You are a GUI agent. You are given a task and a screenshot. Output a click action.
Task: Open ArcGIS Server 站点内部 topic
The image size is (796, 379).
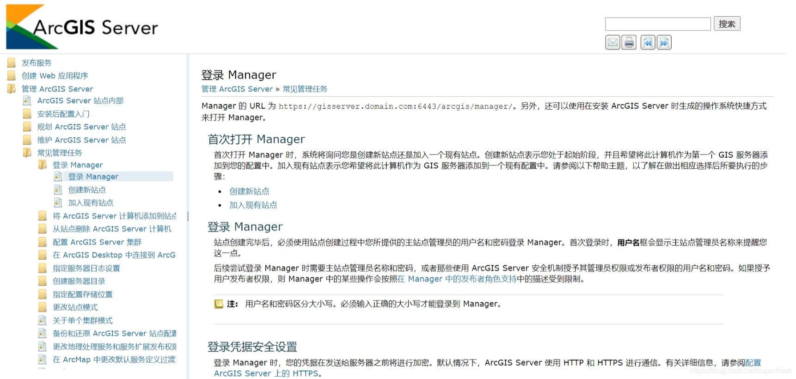[80, 101]
